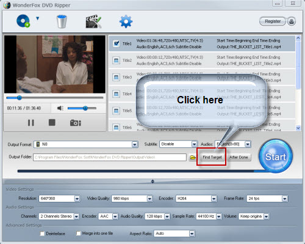Open the Output Format dropdown showing N8
This screenshot has height=244, width=305.
[x=86, y=144]
